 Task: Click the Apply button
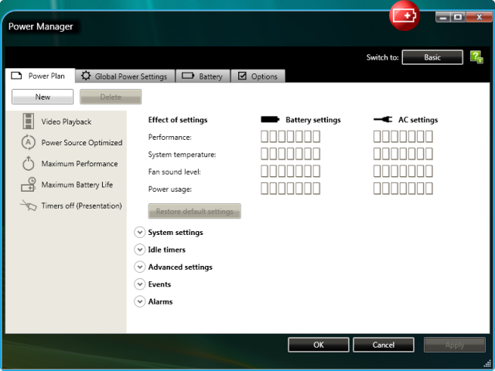(455, 345)
